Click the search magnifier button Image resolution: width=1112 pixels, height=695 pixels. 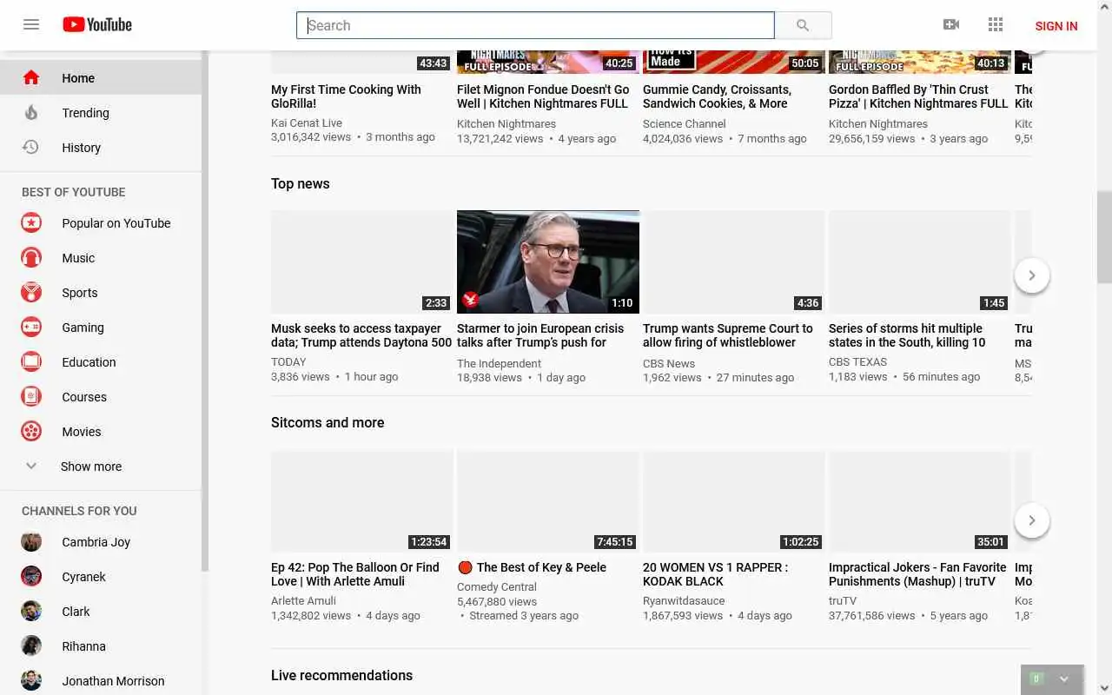coord(803,25)
